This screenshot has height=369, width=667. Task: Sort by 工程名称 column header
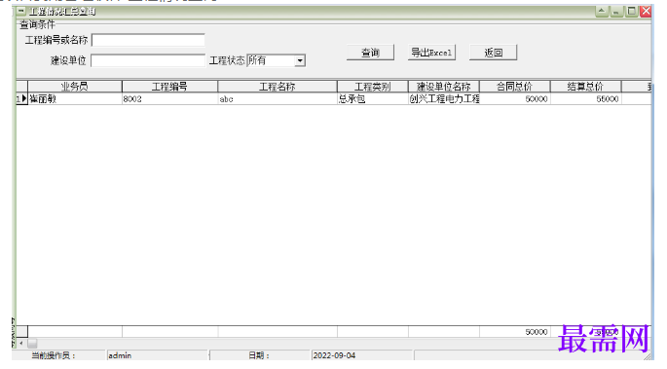click(x=278, y=87)
